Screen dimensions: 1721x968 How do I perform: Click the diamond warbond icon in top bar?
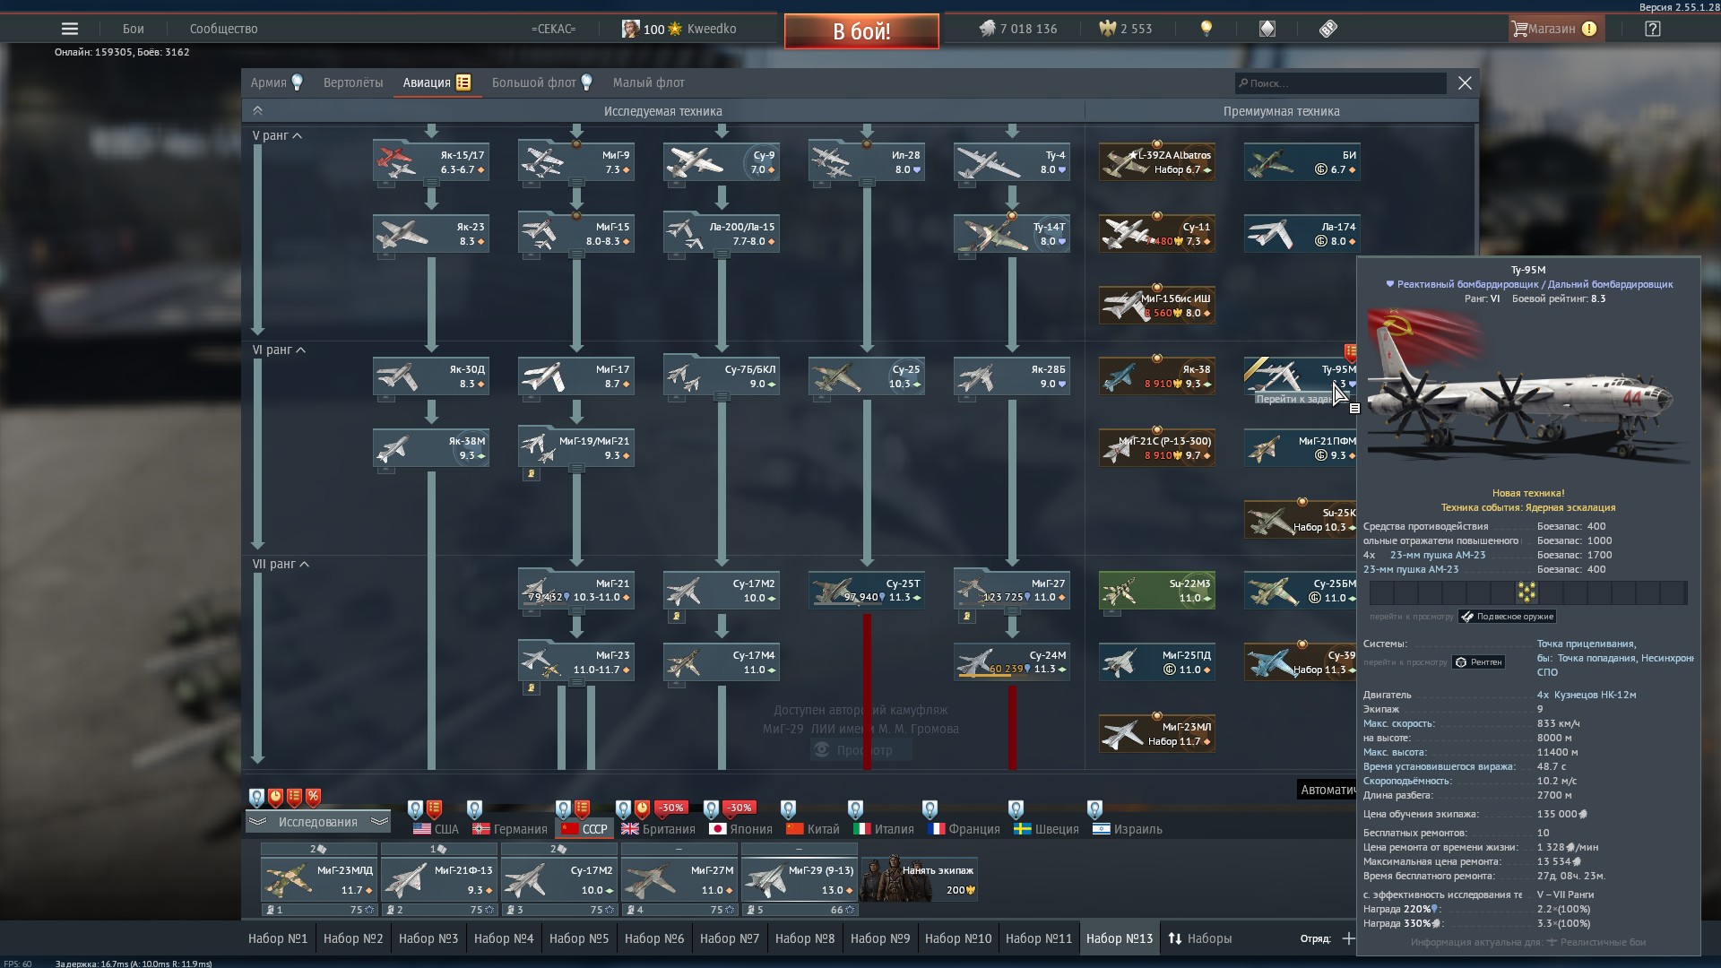1267,29
